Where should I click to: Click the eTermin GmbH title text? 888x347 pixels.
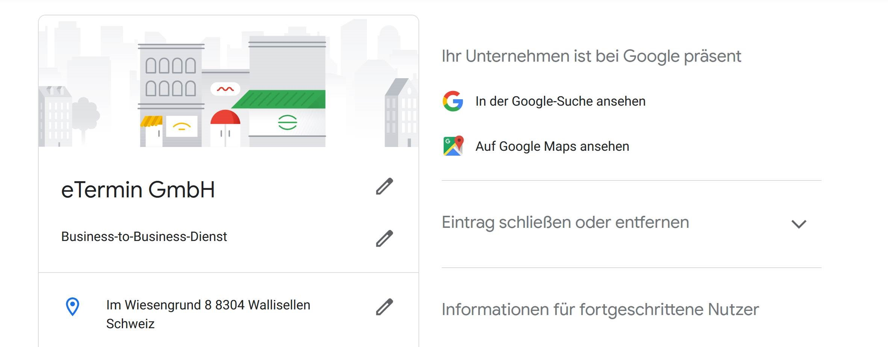pos(138,189)
